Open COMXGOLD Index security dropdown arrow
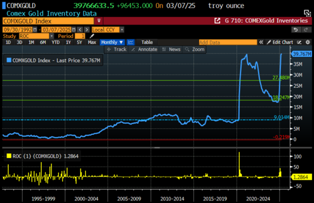Viewport: 314px width, 203px height. pyautogui.click(x=99, y=21)
